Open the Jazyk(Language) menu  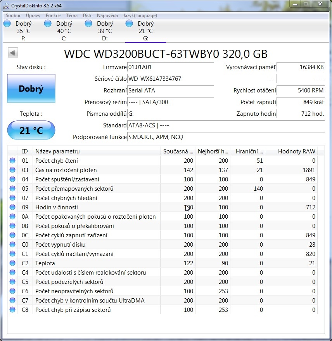pos(140,16)
